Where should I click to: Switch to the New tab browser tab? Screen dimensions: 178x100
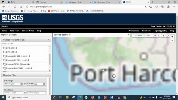click(x=49, y=2)
